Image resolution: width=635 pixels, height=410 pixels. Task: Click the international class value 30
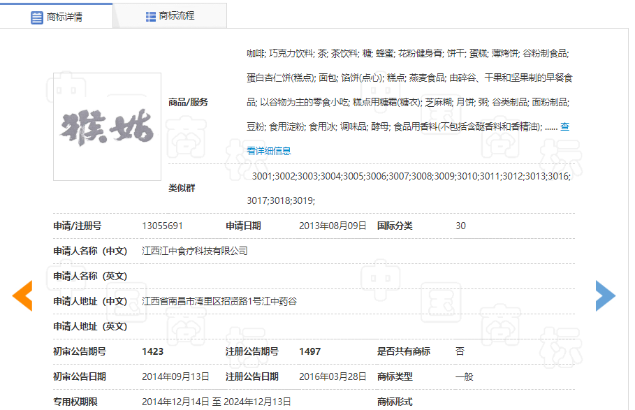click(x=460, y=226)
